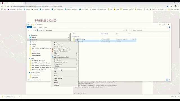The width and height of the screenshot is (180, 101).
Task: Sort by the Date modified column
Action: coord(104,34)
